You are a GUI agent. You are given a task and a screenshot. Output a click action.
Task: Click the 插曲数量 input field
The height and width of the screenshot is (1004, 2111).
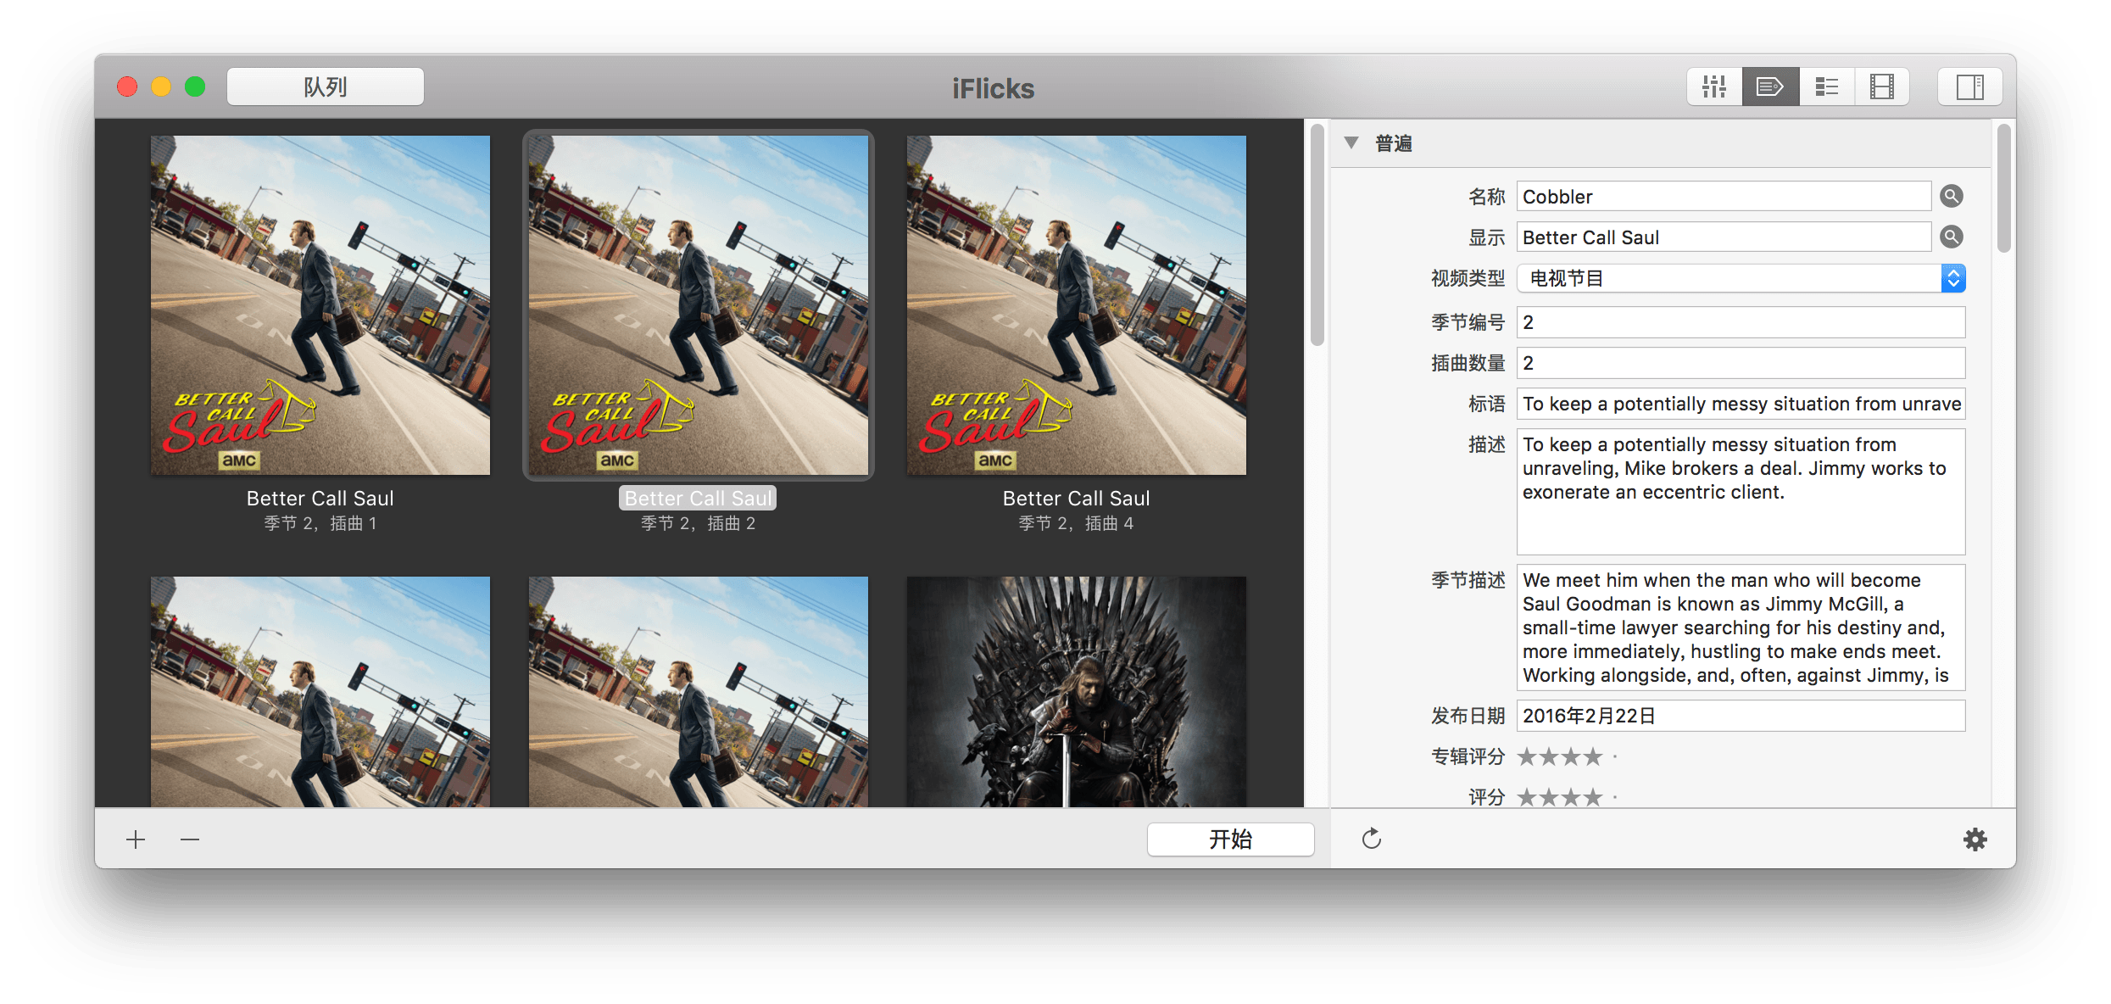coord(1741,363)
